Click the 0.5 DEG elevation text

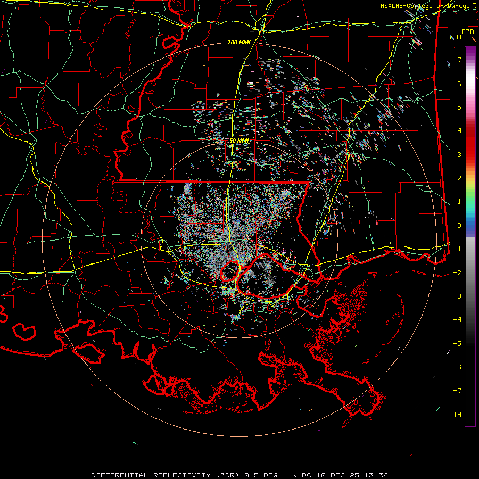pos(261,475)
